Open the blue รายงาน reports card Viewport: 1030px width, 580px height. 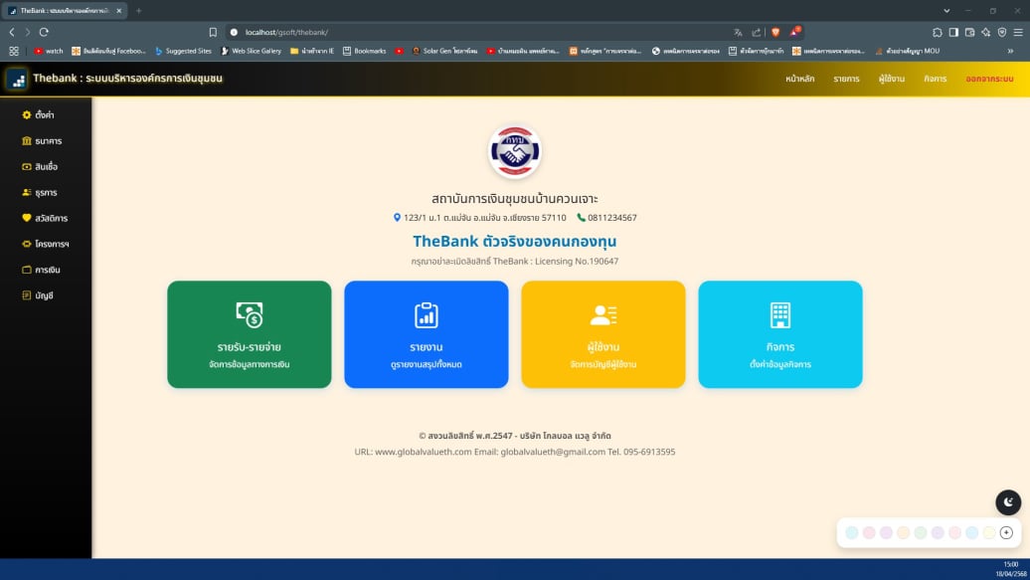427,334
